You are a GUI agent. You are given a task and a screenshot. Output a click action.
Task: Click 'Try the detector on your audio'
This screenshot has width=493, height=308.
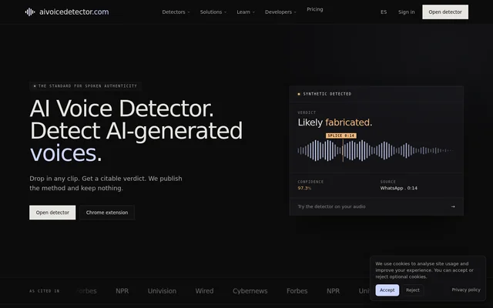[x=331, y=206]
